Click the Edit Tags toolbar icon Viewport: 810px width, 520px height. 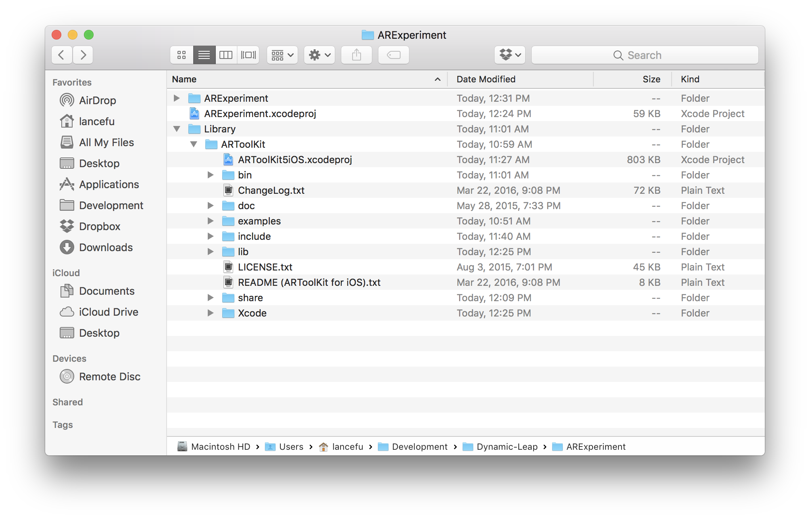coord(393,55)
